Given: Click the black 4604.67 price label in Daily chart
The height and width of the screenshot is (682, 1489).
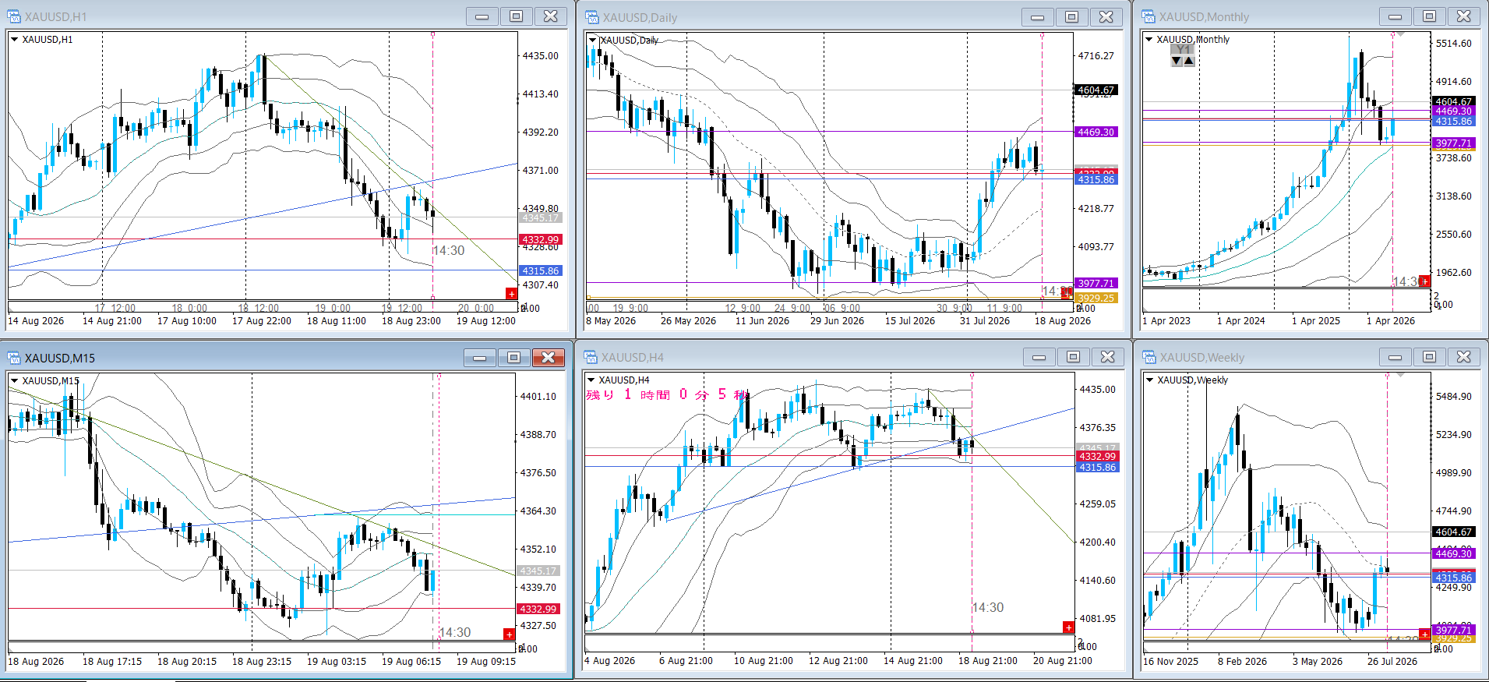Looking at the screenshot, I should [1096, 90].
